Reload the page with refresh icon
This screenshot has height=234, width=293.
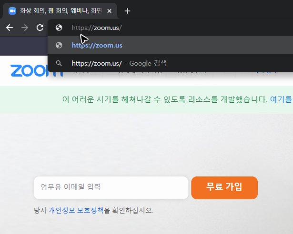pos(40,28)
